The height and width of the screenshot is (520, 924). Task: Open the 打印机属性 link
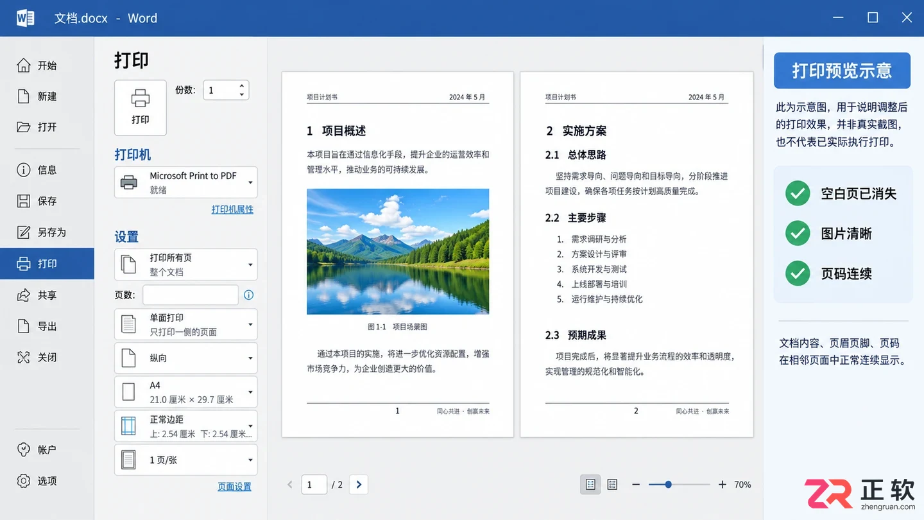(232, 209)
